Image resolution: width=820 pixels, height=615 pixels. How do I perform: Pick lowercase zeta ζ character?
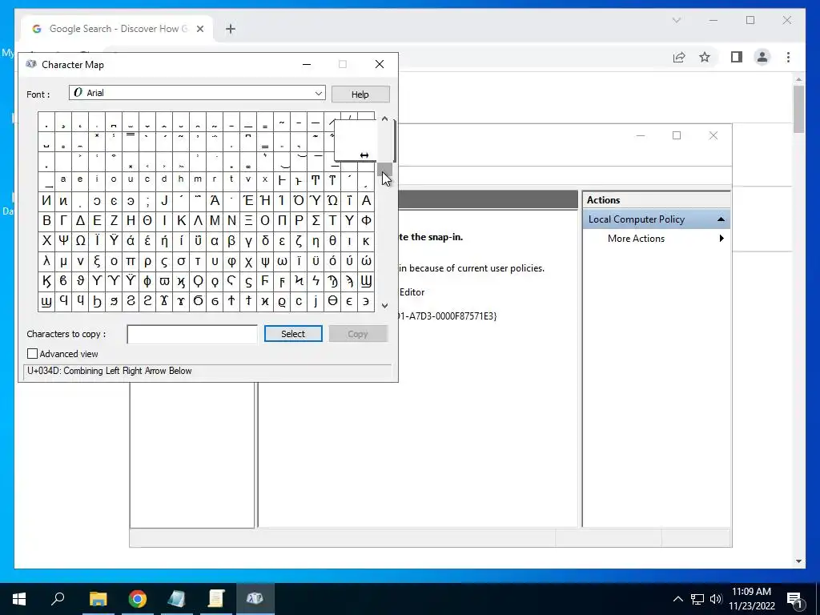pyautogui.click(x=299, y=240)
